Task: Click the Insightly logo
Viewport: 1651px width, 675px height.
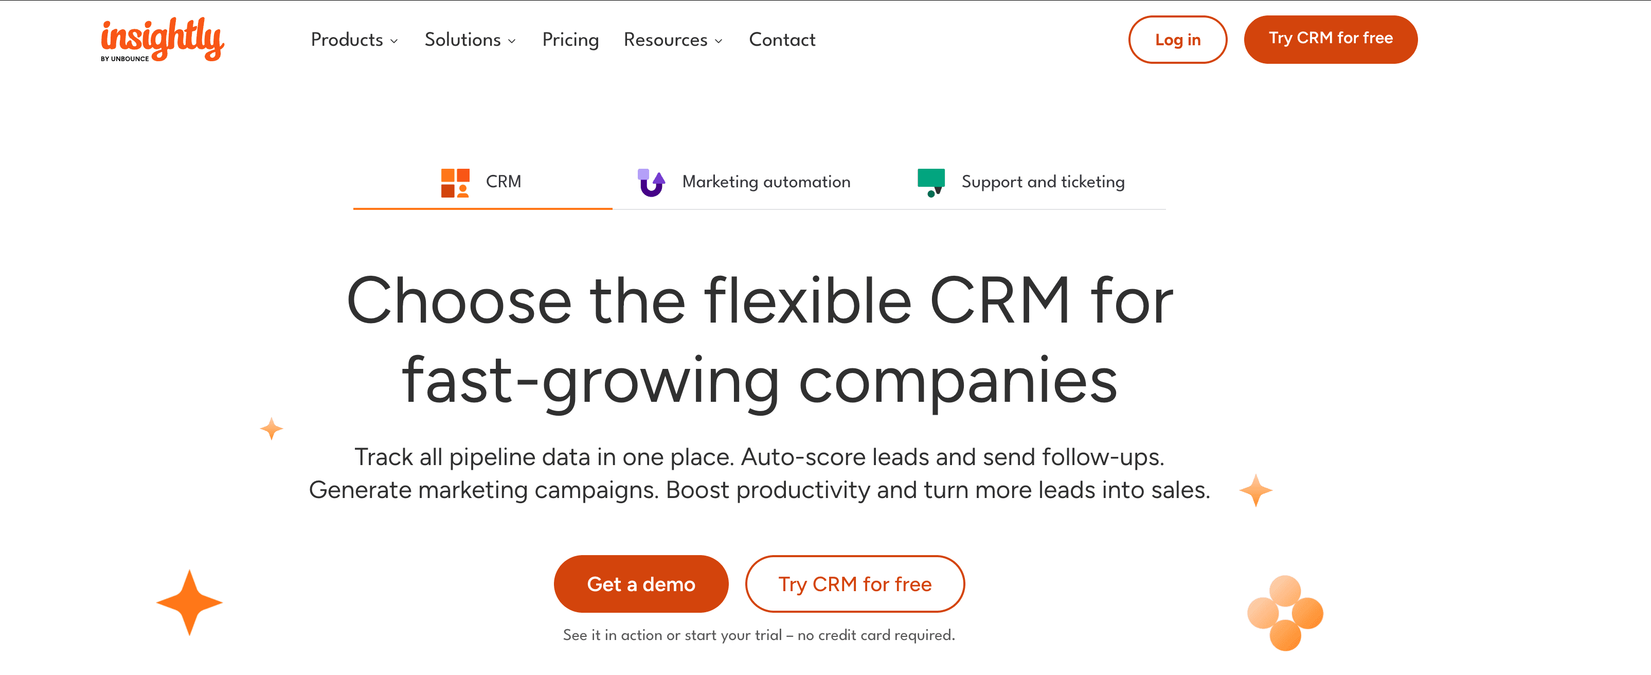Action: 162,39
